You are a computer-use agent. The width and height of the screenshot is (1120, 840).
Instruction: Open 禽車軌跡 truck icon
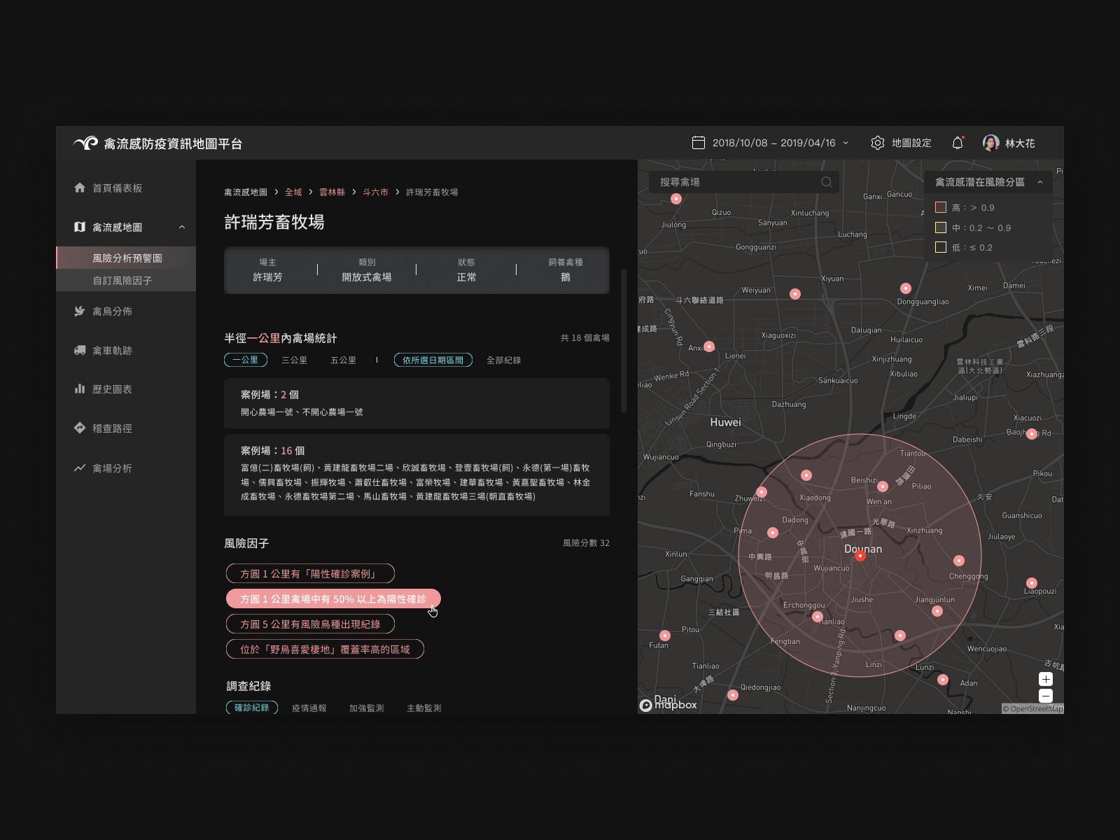80,350
